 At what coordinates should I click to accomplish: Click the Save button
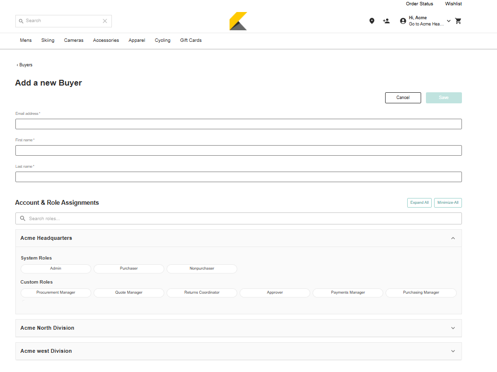click(444, 98)
